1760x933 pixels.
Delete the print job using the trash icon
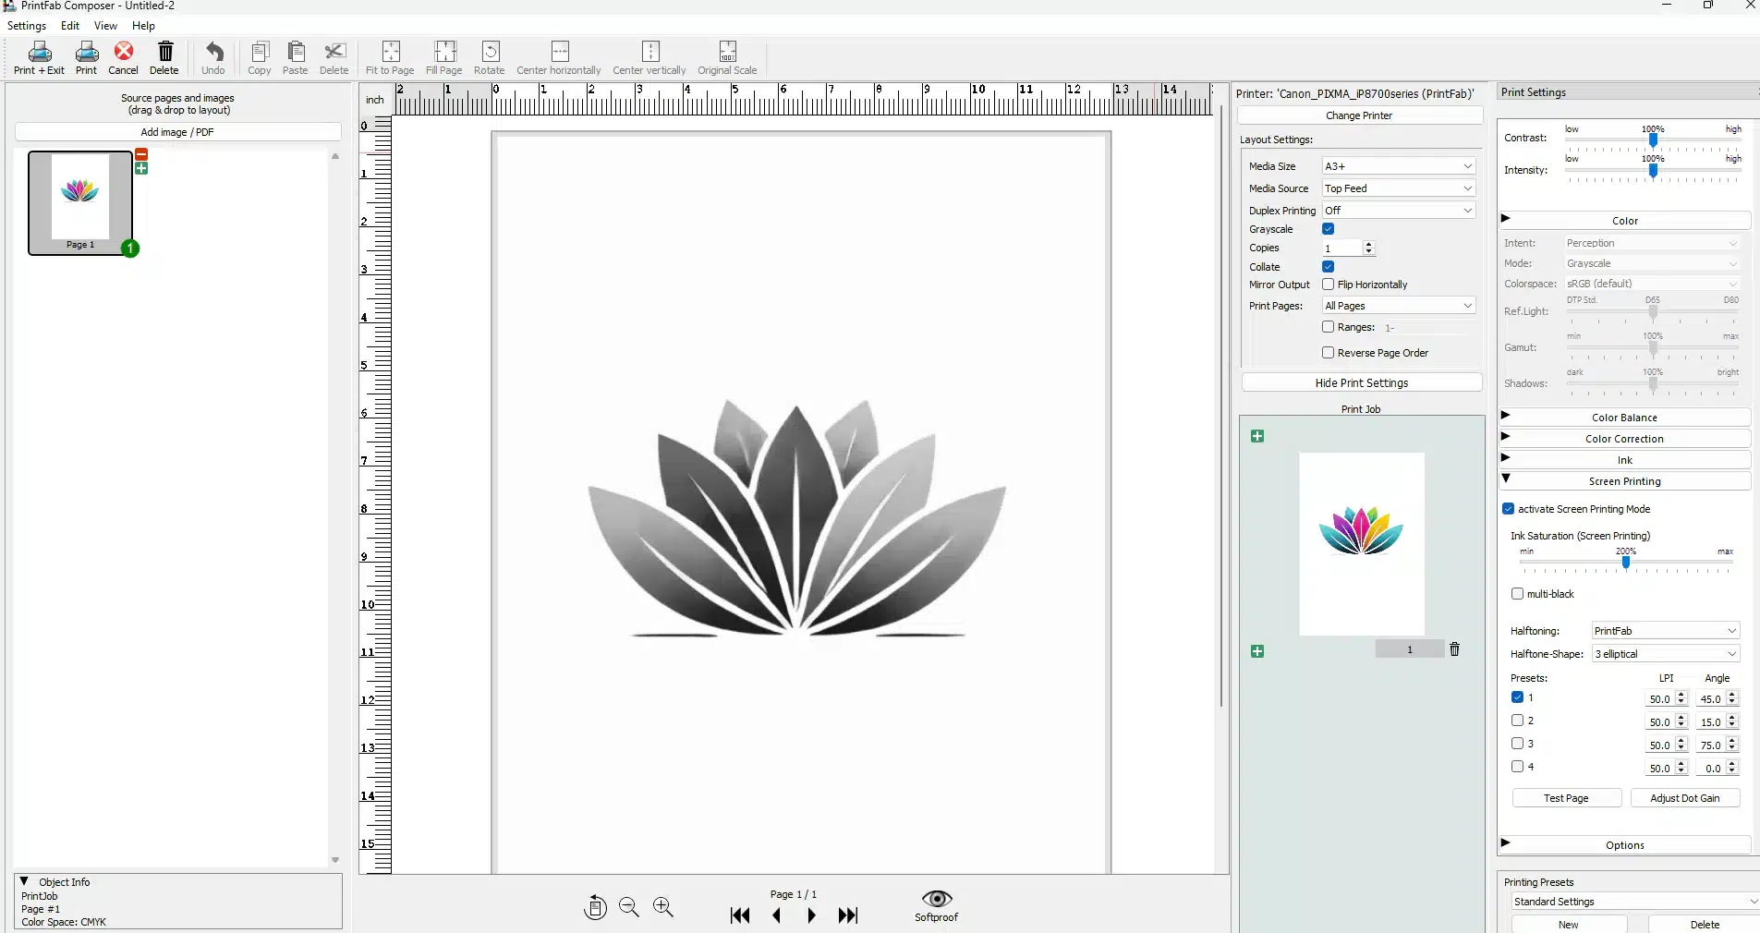pos(1456,649)
